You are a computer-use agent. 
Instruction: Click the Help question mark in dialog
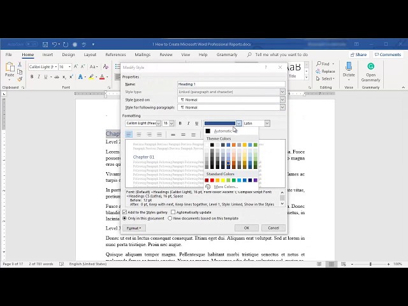(266, 68)
